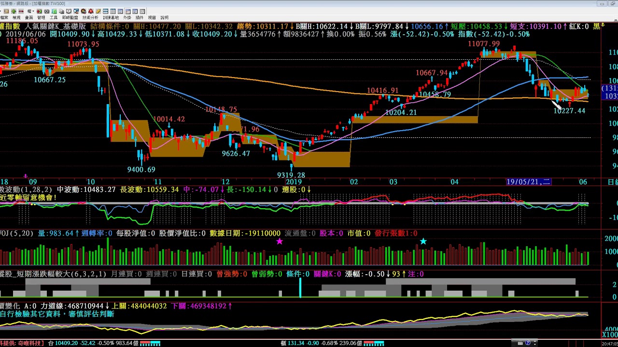
Task: Click the 11077.99 high price label
Action: point(484,44)
